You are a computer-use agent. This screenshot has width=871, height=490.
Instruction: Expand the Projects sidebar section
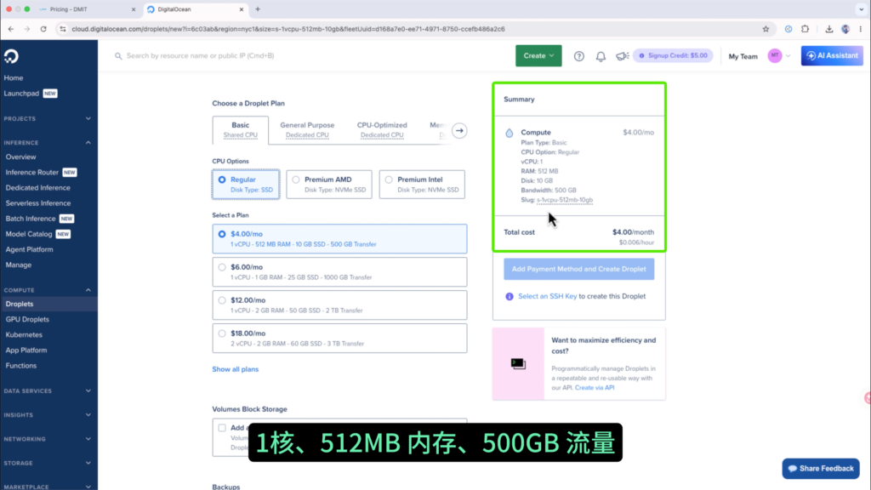[x=88, y=119]
